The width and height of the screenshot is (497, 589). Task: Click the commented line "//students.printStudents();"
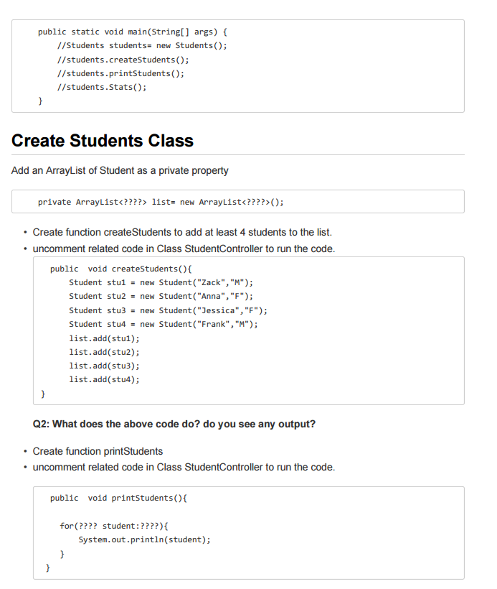[121, 73]
